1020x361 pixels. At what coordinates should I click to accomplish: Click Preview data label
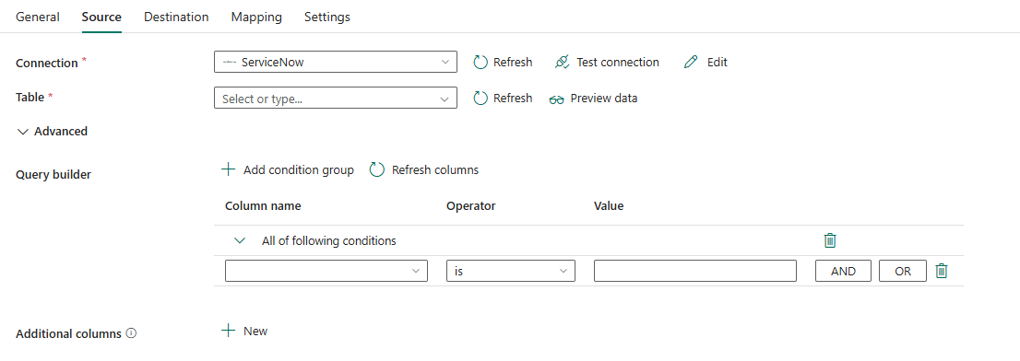click(604, 99)
